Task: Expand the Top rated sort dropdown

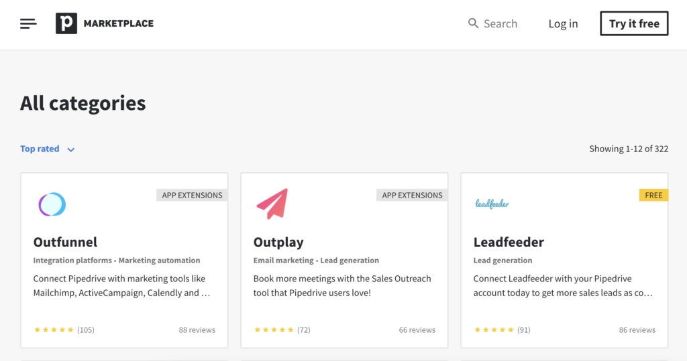Action: point(48,149)
